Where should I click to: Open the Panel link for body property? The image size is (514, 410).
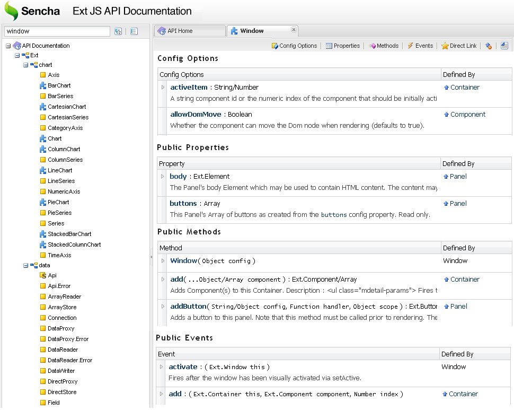(x=458, y=177)
